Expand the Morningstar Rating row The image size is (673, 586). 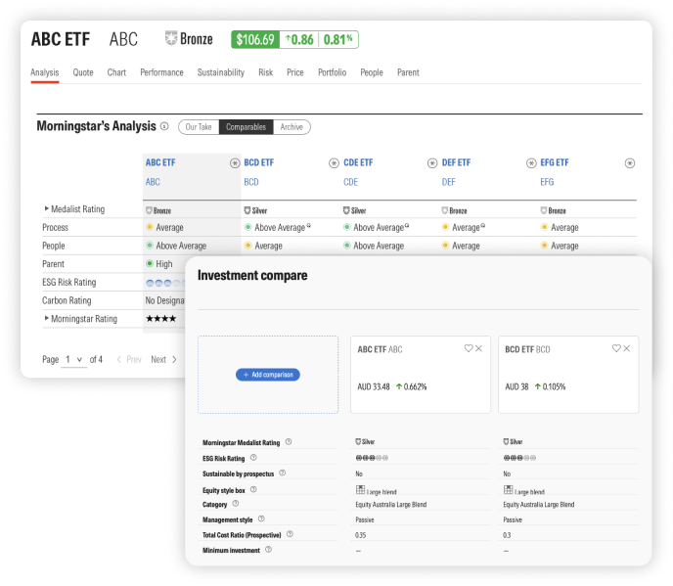pos(46,318)
